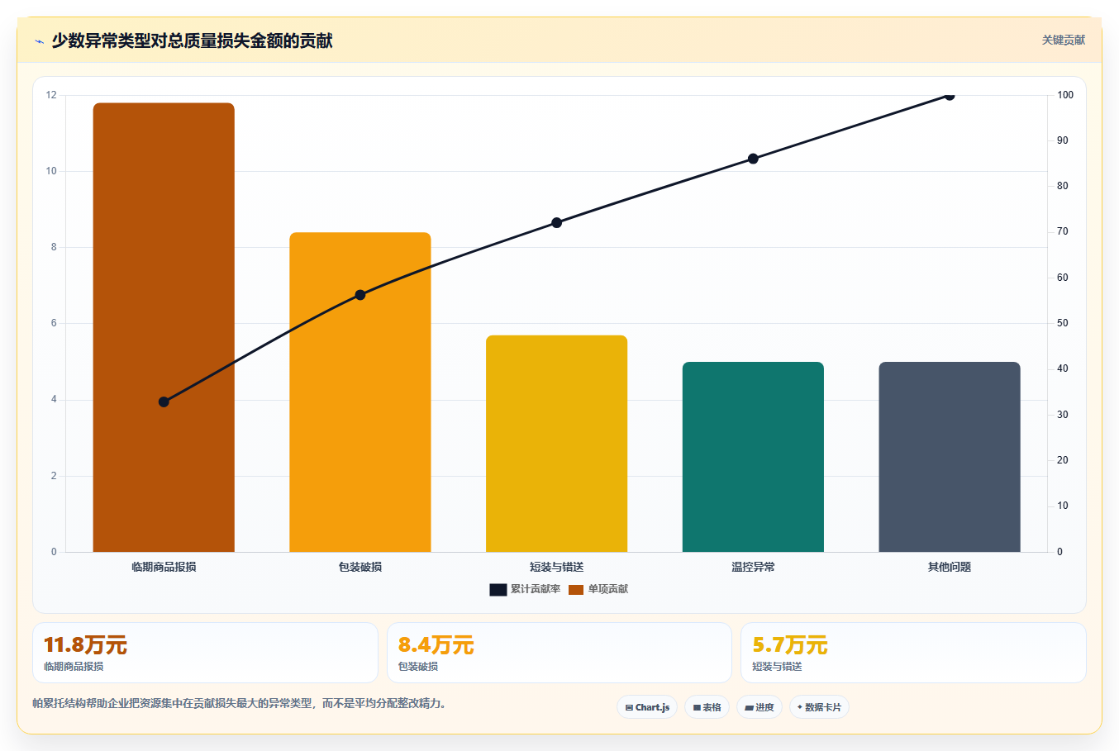Click the right axis value 50
This screenshot has width=1119, height=751.
1063,323
